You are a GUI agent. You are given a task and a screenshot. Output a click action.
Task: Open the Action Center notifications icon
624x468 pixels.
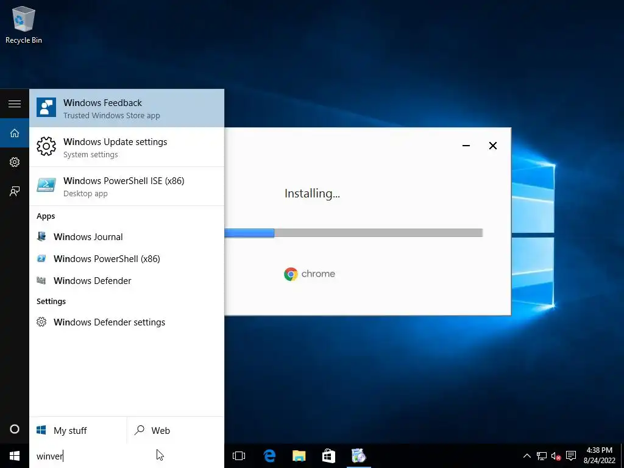pos(571,456)
